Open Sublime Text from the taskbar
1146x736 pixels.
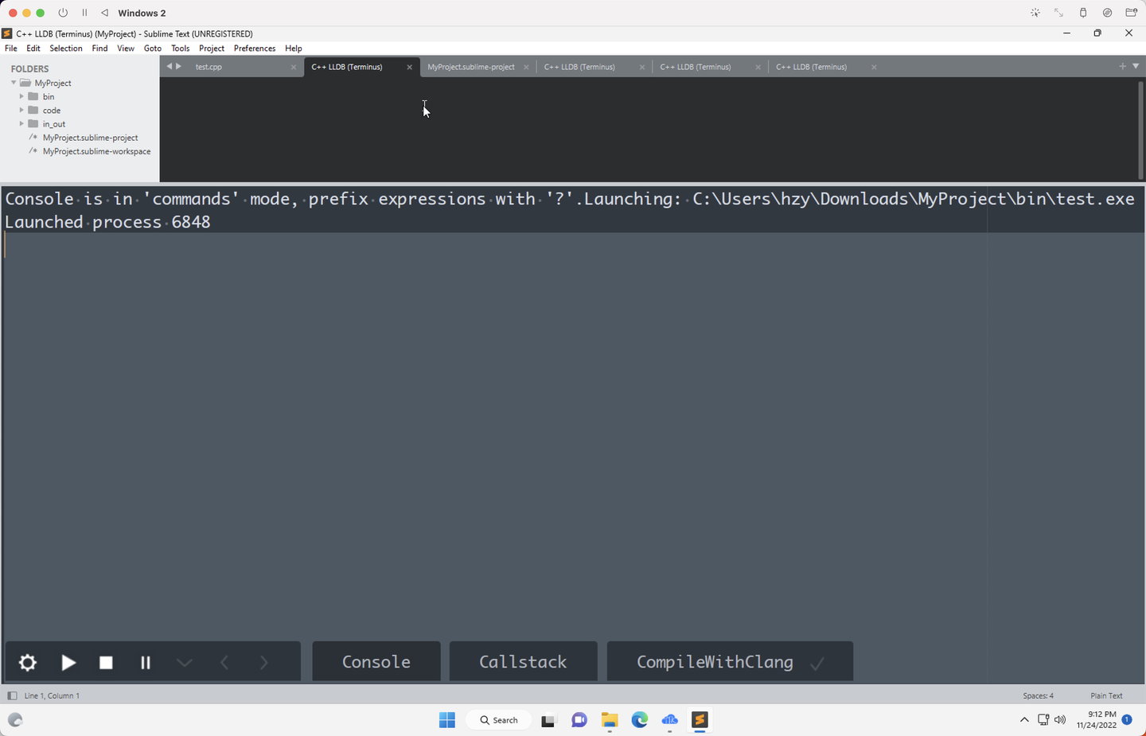point(700,720)
